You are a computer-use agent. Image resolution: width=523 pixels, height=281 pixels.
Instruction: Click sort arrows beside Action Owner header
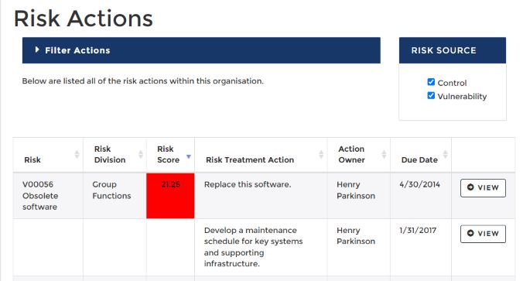[384, 155]
